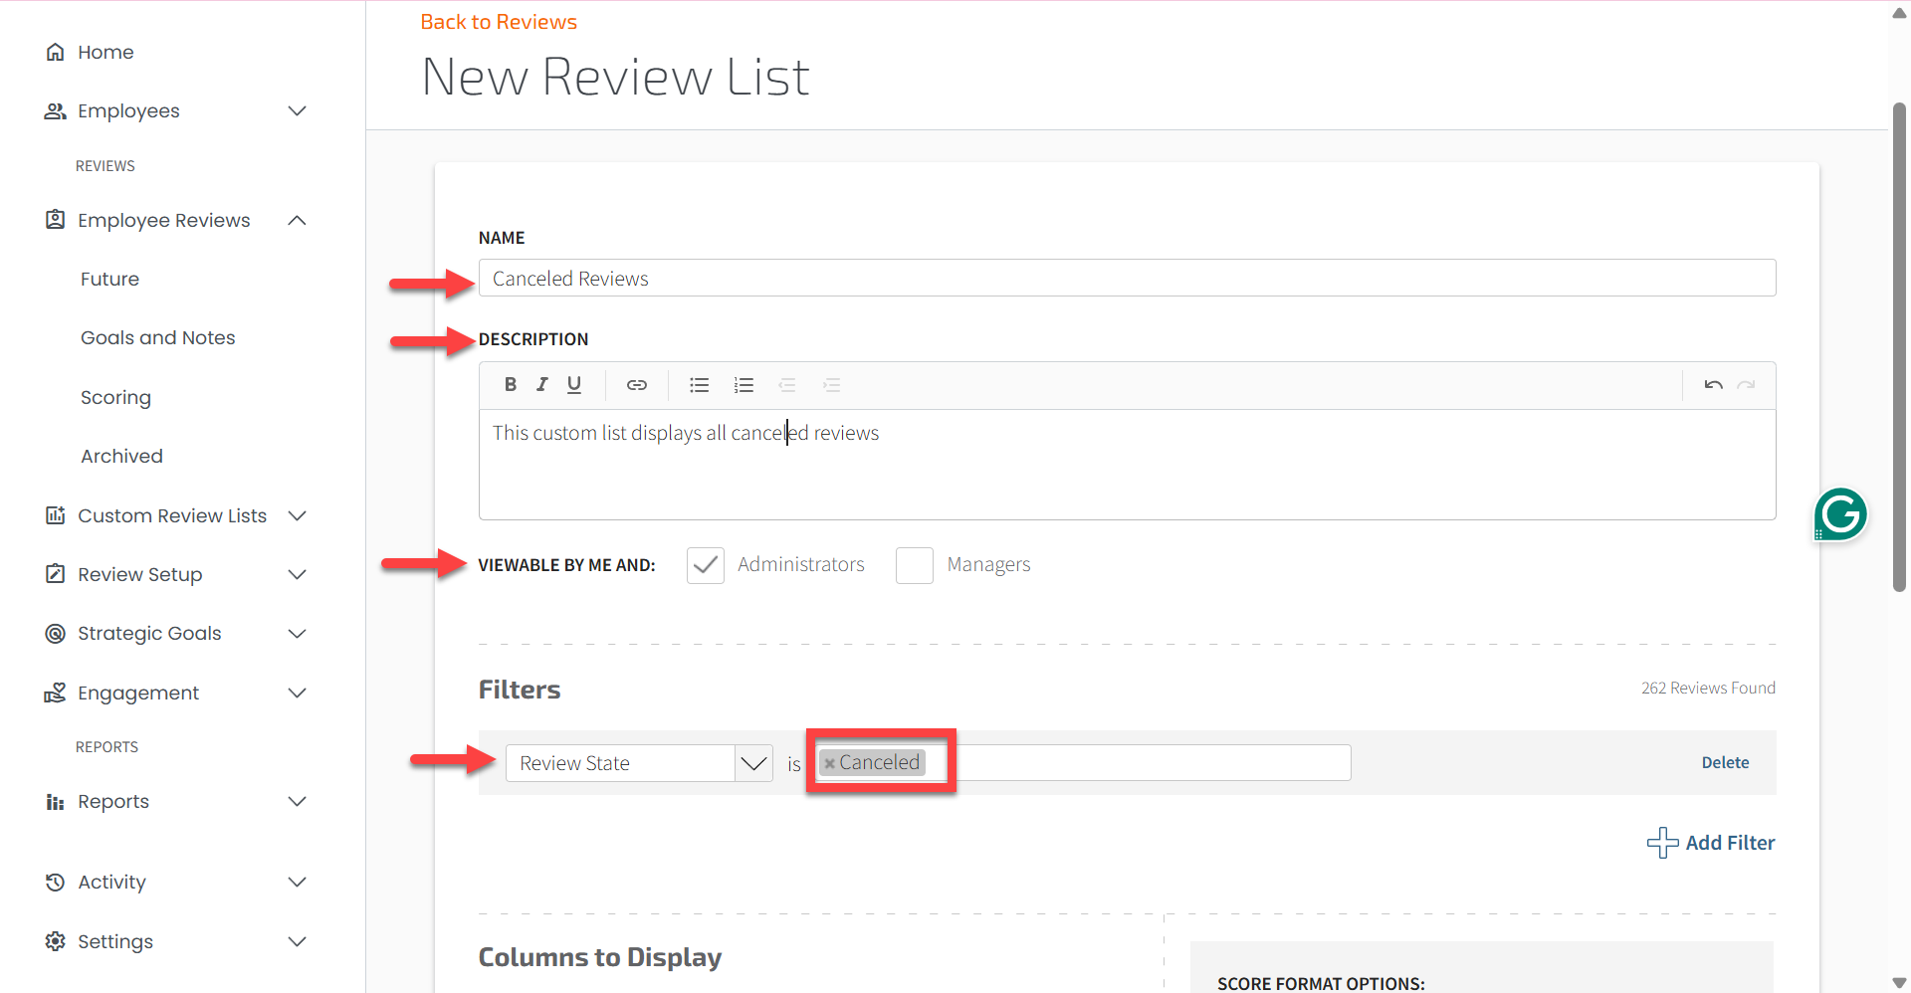This screenshot has width=1911, height=993.
Task: Click the Activity history icon
Action: point(56,882)
